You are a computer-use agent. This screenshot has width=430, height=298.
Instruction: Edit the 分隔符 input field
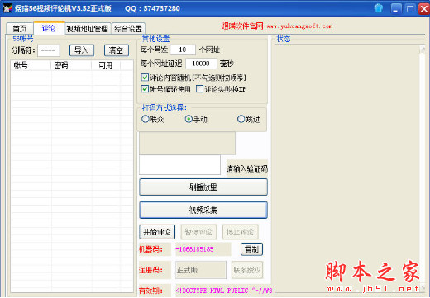point(48,50)
